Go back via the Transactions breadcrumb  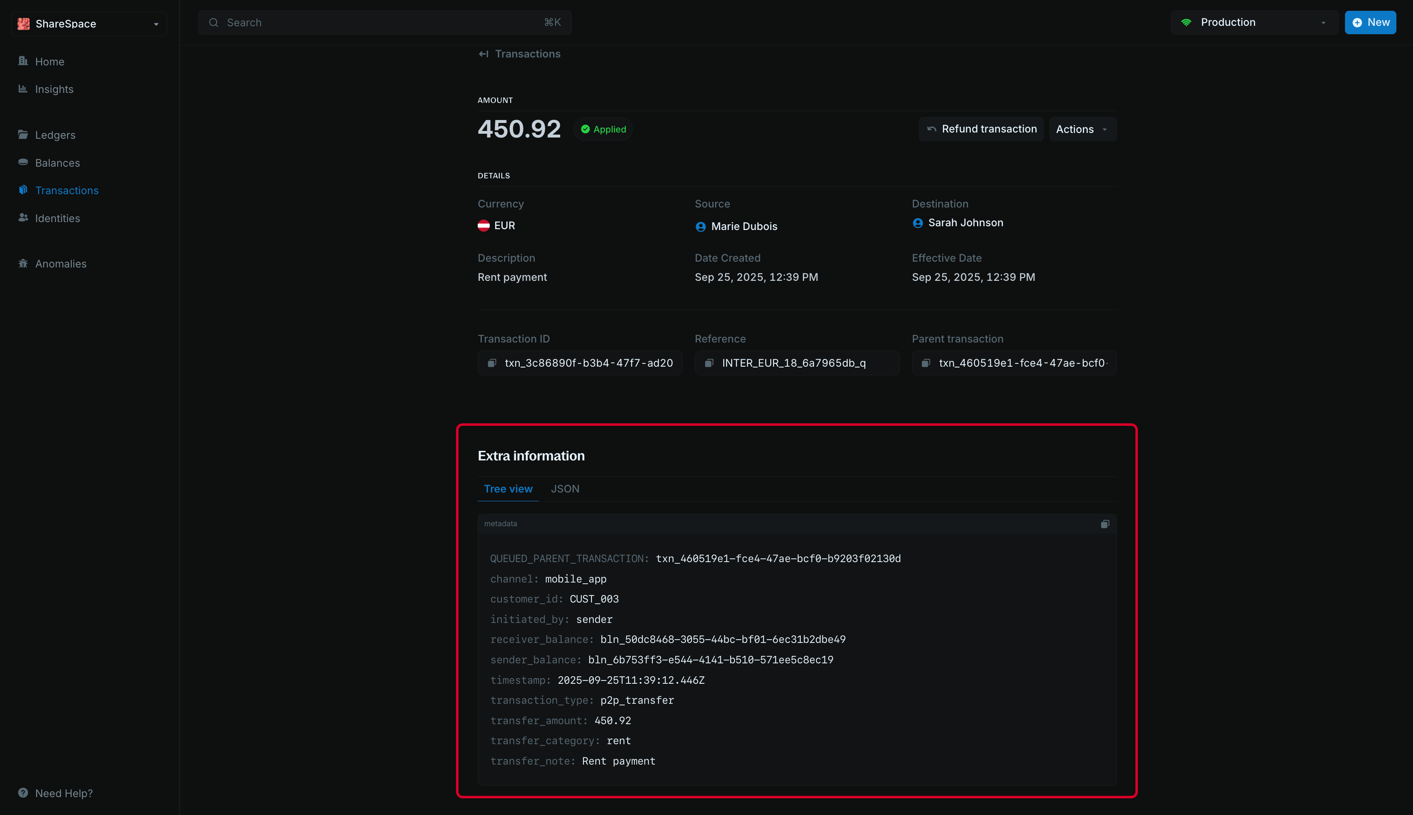pyautogui.click(x=519, y=54)
